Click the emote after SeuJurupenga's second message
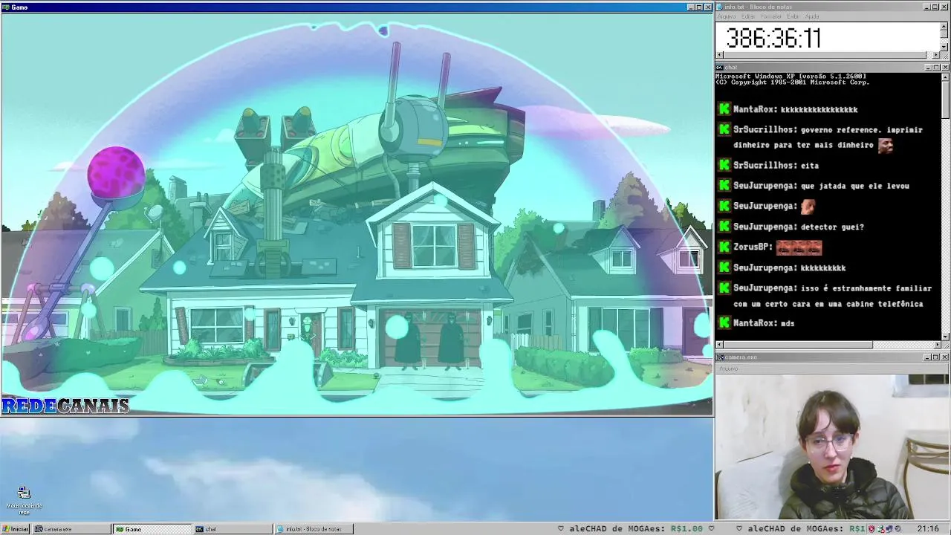The image size is (951, 535). click(x=808, y=206)
